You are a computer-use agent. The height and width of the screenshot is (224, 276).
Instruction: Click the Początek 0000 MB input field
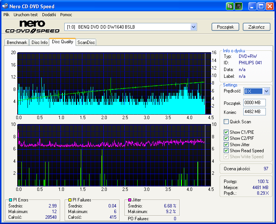pyautogui.click(x=254, y=103)
